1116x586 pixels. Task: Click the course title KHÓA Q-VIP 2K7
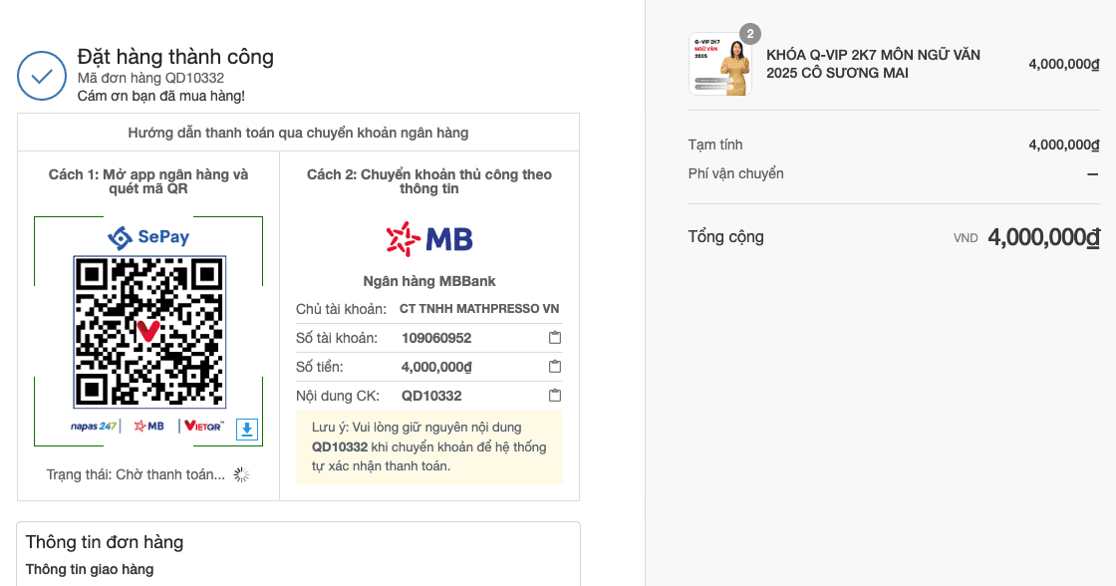click(873, 64)
